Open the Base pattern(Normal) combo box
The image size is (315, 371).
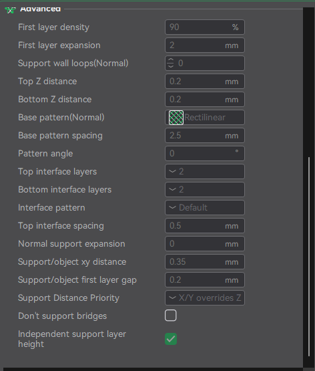pyautogui.click(x=205, y=118)
